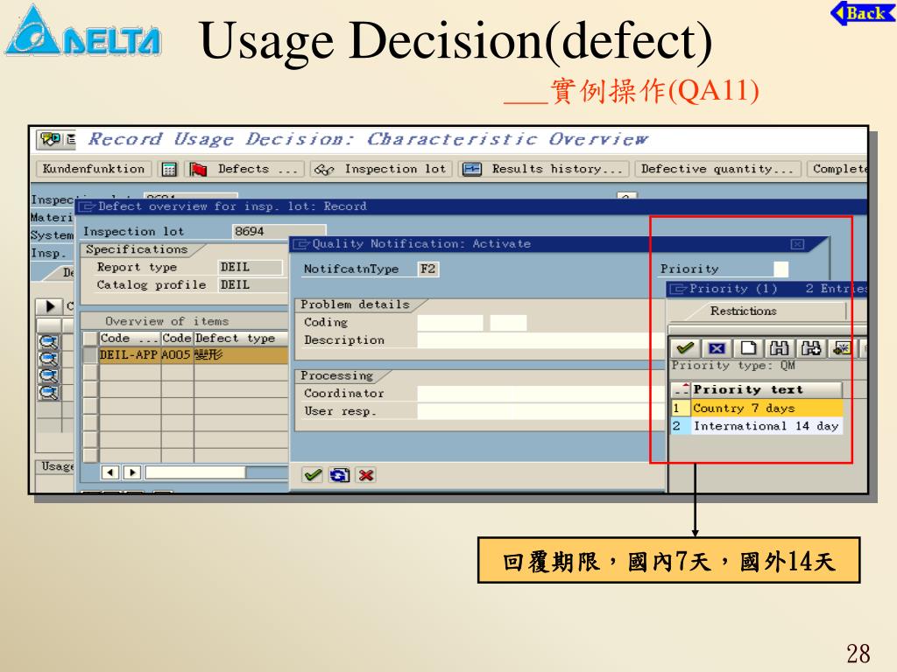Click the blue refresh icon in Quality Notification
This screenshot has width=897, height=672.
tap(339, 475)
